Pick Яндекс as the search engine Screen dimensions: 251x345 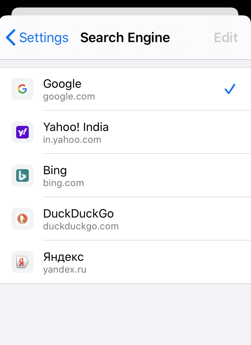tap(63, 257)
